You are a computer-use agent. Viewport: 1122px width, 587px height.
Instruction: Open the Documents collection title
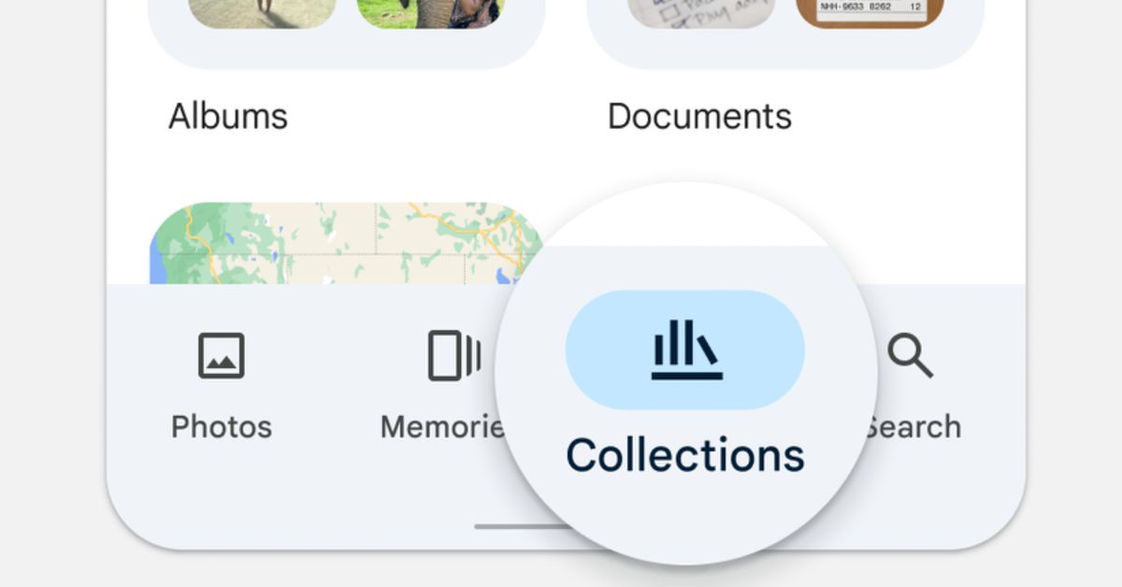[x=699, y=117]
